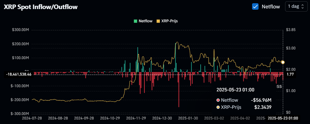Screen dimensions: 310x124
Task: Click the 2025-05-23 01:00 axis date label
Action: 282,118
